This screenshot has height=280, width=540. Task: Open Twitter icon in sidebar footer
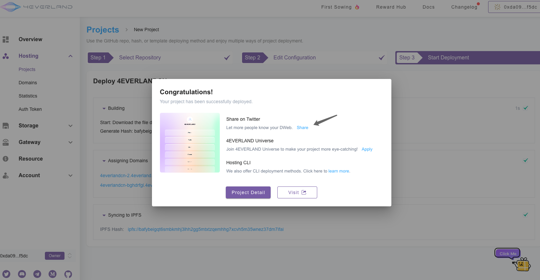[x=6, y=274]
